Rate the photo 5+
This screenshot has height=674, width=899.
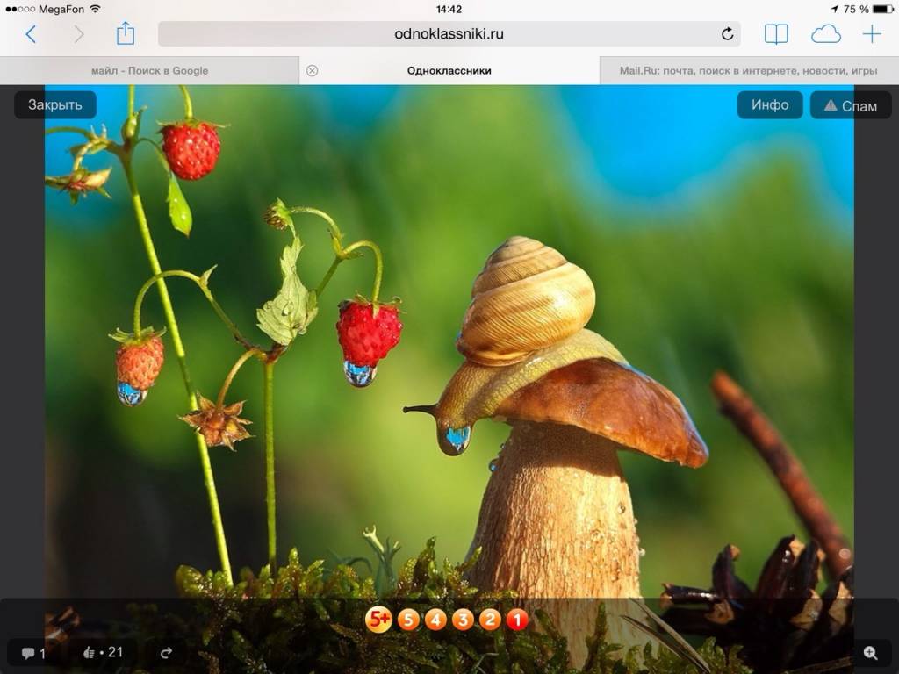pyautogui.click(x=378, y=620)
